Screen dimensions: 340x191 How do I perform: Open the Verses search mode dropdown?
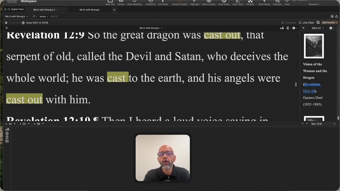tap(44, 16)
